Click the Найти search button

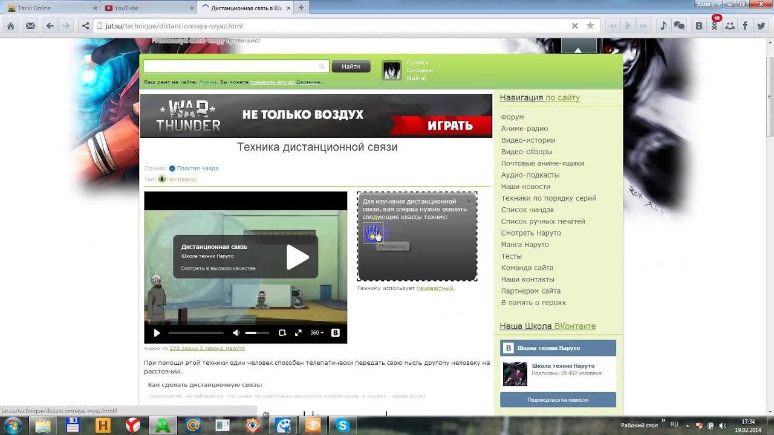pyautogui.click(x=351, y=66)
